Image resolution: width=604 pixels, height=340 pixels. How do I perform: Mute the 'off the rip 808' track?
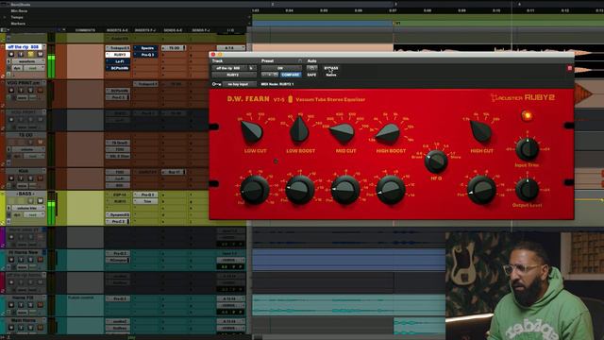coord(40,55)
